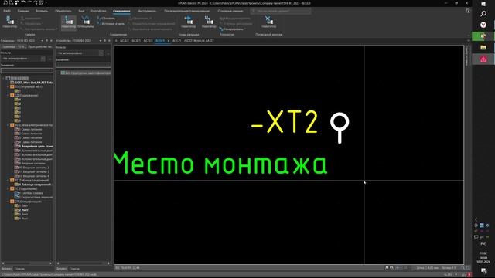Open the file explorer taskbar icon
The height and width of the screenshot is (278, 495).
click(483, 48)
